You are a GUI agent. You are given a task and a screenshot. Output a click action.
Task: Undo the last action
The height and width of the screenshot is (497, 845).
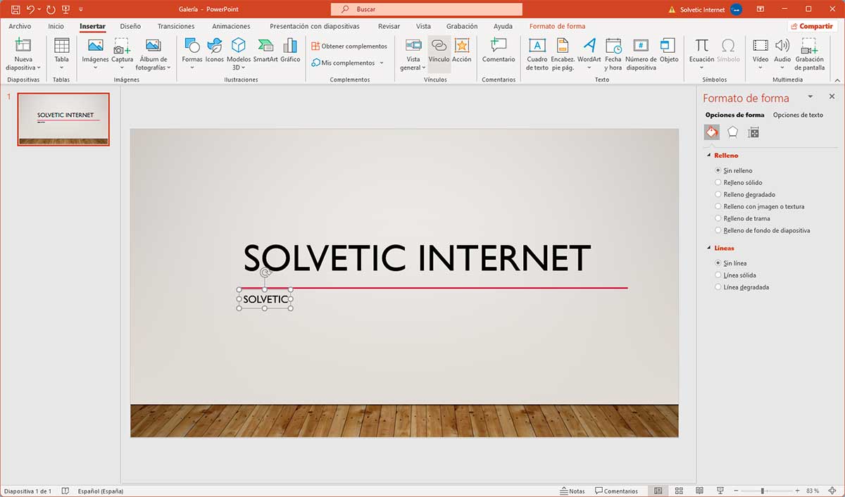[x=31, y=10]
